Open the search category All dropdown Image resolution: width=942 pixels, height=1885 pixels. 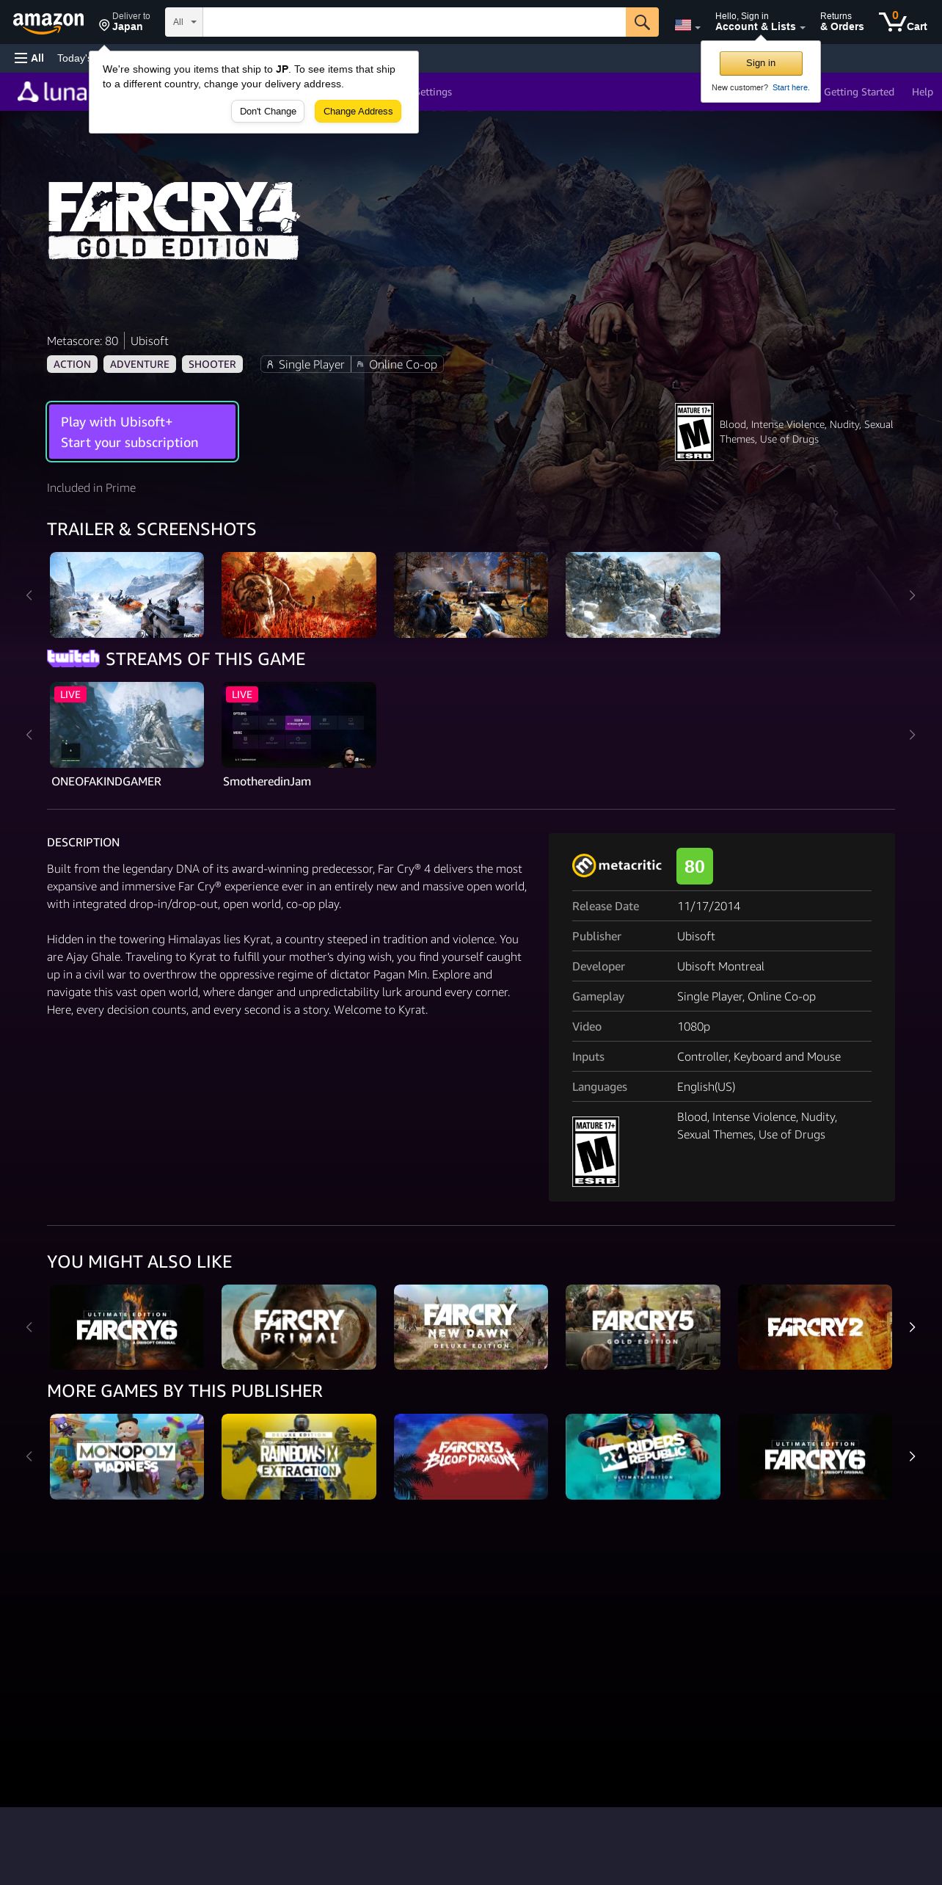[x=184, y=22]
